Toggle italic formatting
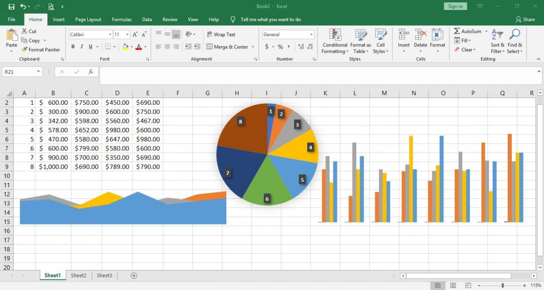This screenshot has height=290, width=544. [x=81, y=46]
